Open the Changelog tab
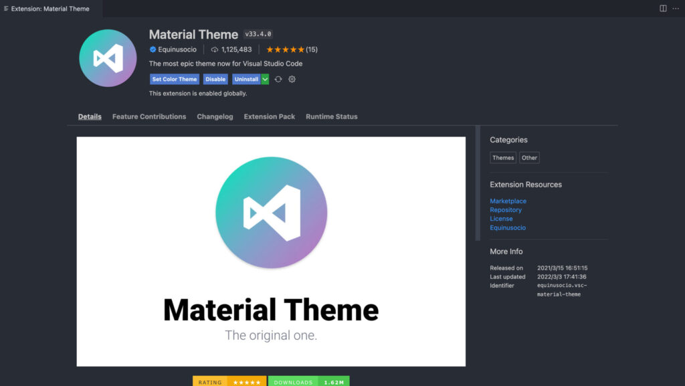This screenshot has width=685, height=386. [x=215, y=116]
